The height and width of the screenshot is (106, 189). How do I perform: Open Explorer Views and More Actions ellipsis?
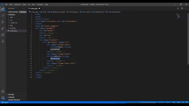click(23, 9)
